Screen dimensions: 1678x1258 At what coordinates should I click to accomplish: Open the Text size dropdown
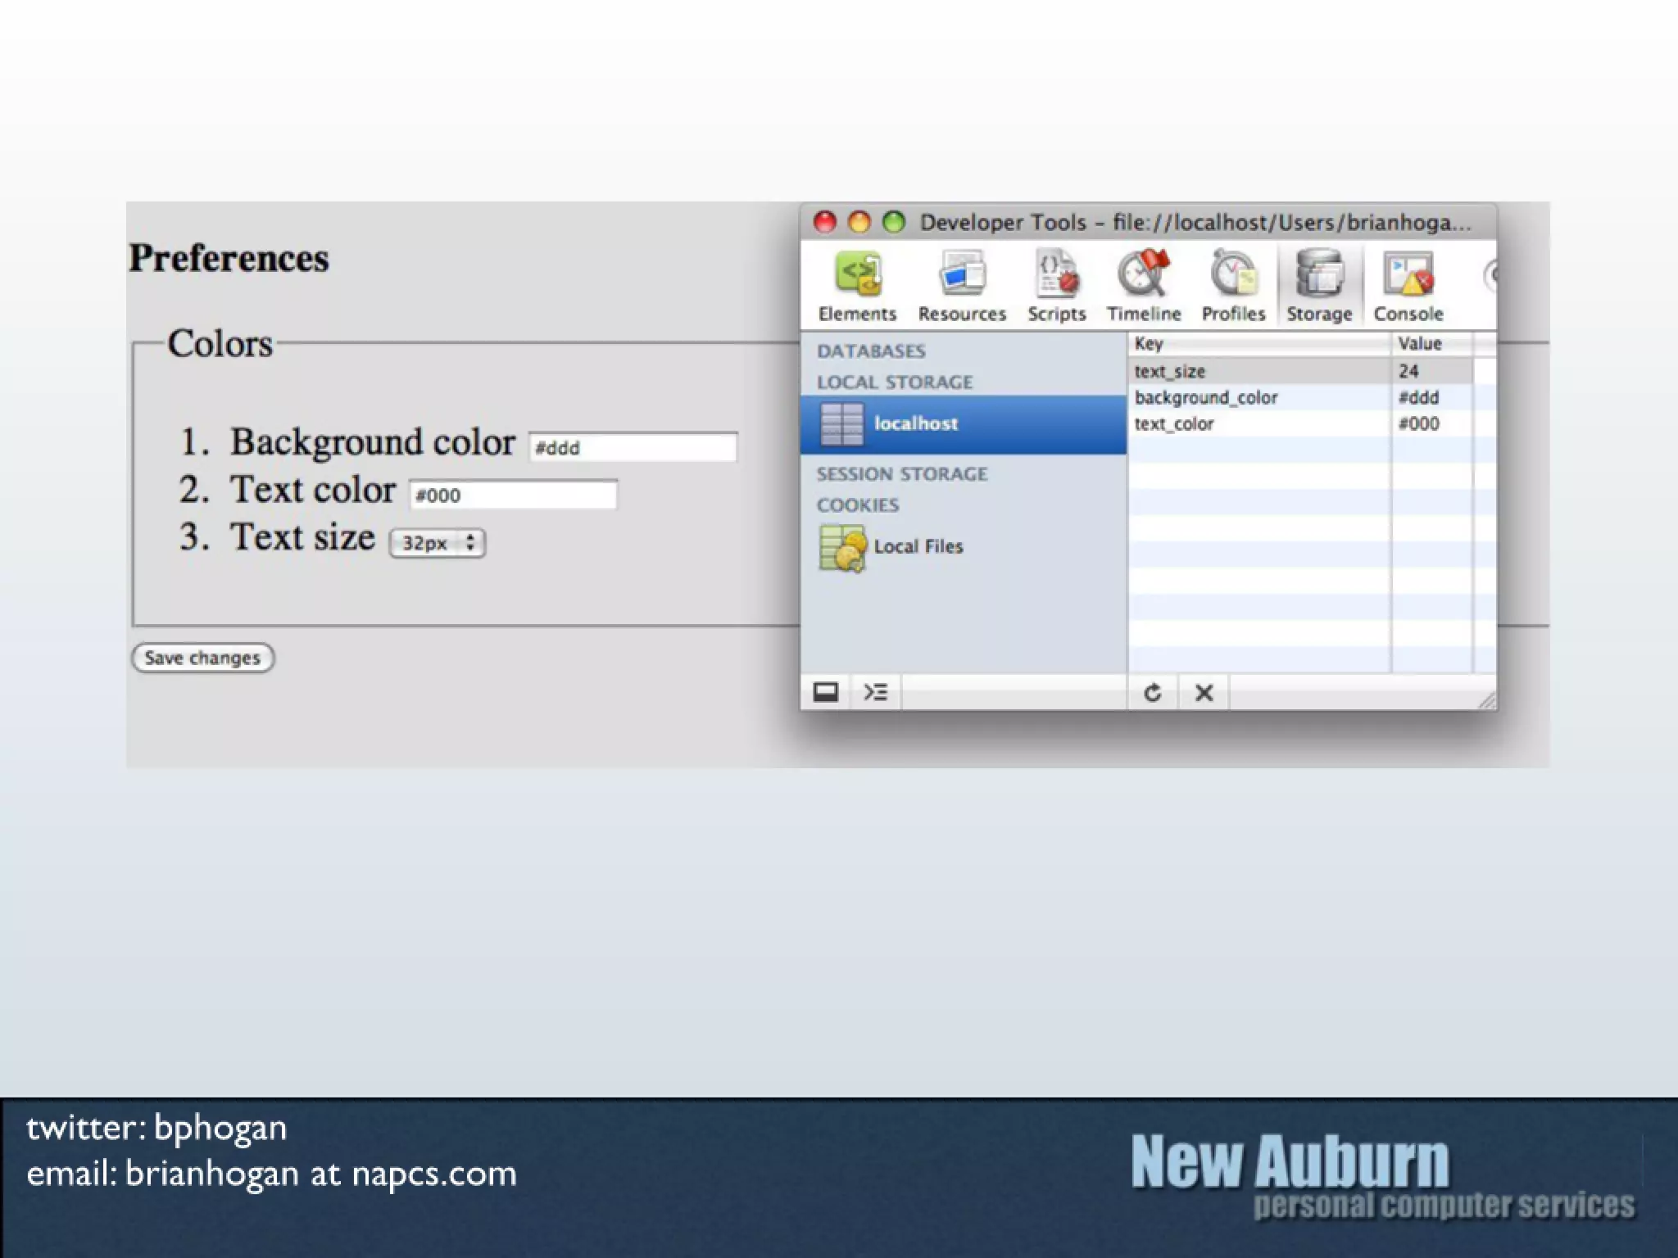click(x=438, y=543)
